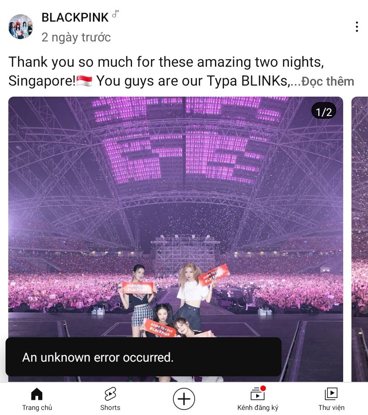The height and width of the screenshot is (415, 368).
Task: Click the subscriptions icon with red dot
Action: coord(258,393)
